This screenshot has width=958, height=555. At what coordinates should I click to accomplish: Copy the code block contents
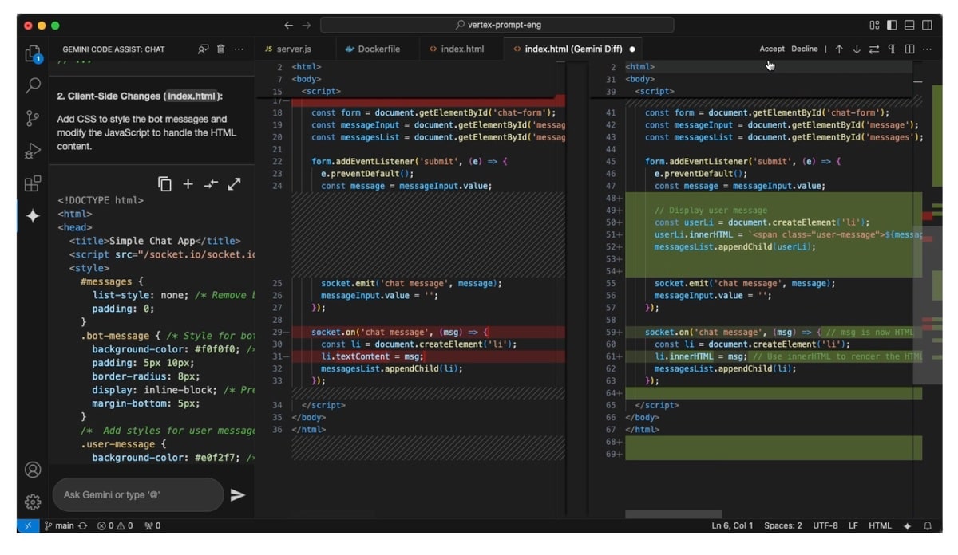pos(165,184)
